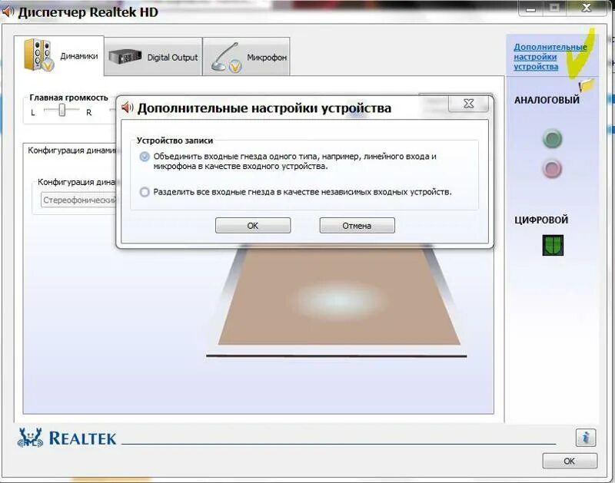Click the green digital optical port icon

click(553, 245)
